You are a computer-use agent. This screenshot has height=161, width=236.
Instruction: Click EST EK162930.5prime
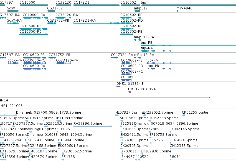[x=156, y=152]
